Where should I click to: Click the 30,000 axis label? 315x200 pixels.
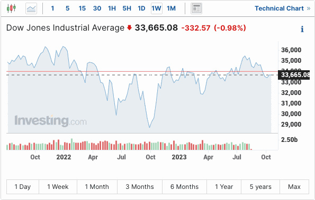coord(291,114)
